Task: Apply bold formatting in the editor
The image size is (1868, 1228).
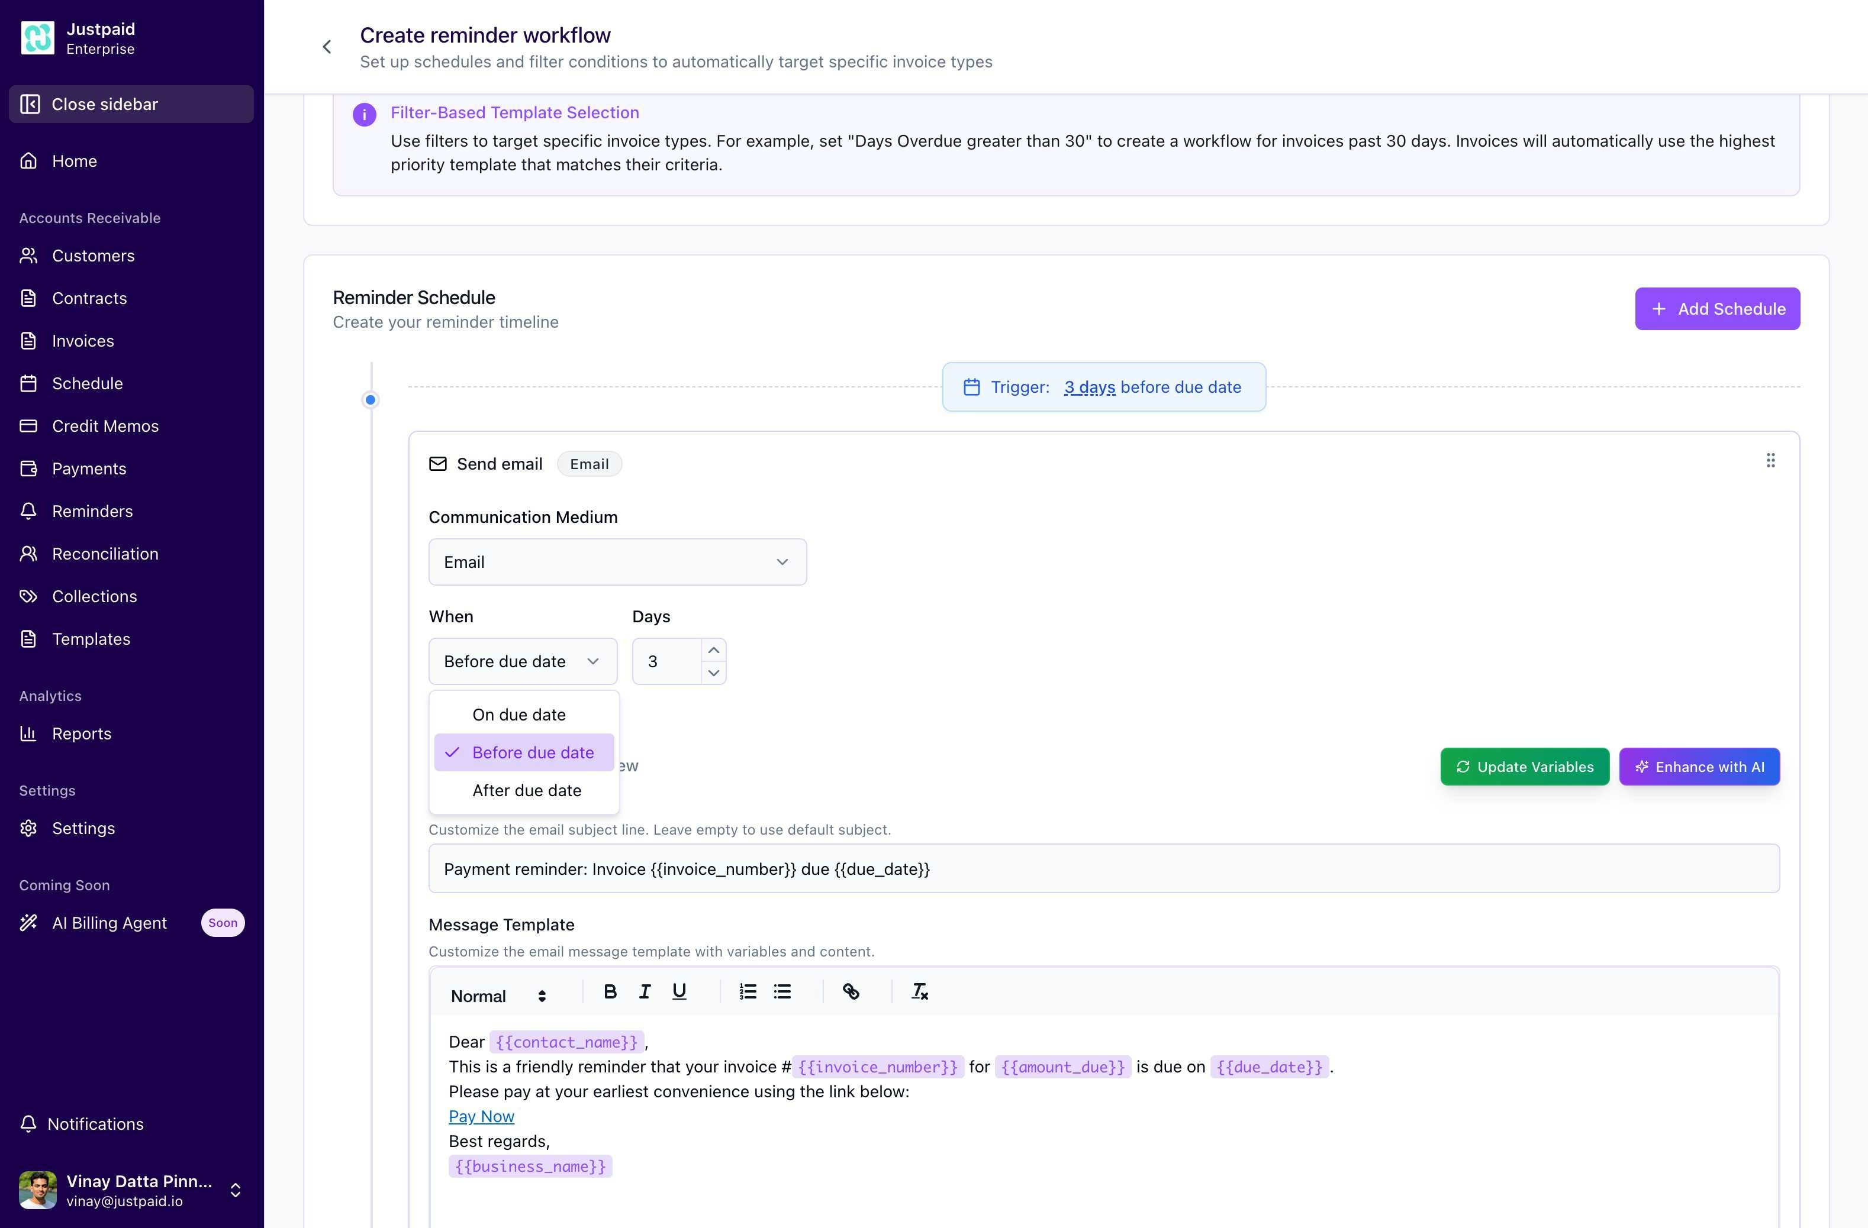Action: pos(610,991)
